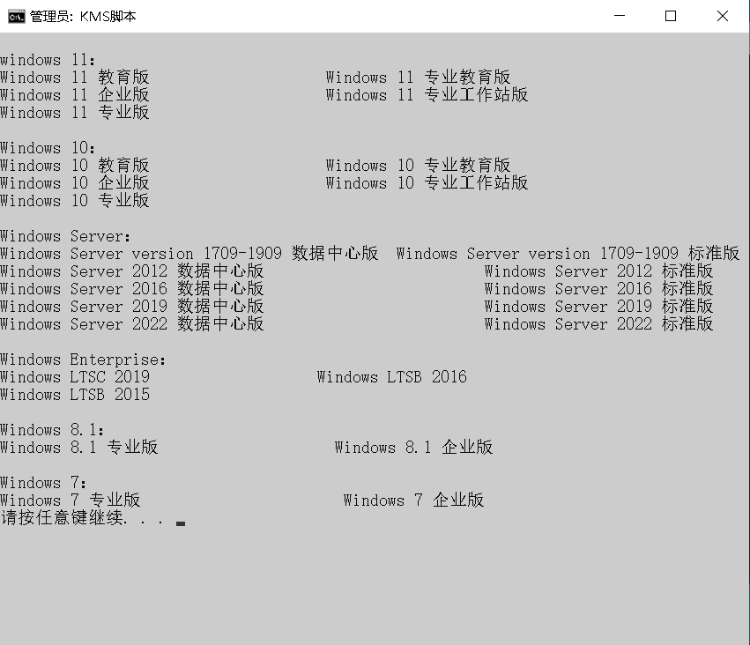Click Windows Server 2022 数据中心版 option
The width and height of the screenshot is (750, 645).
(132, 323)
